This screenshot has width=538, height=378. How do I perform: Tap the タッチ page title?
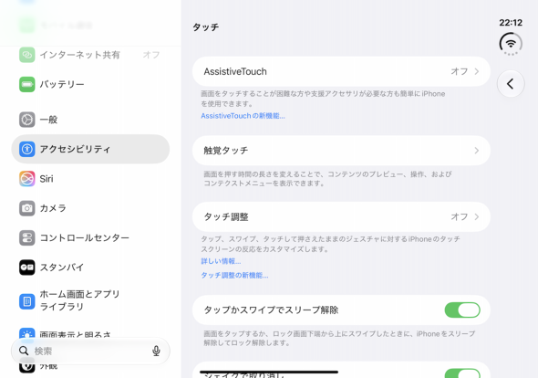(205, 27)
